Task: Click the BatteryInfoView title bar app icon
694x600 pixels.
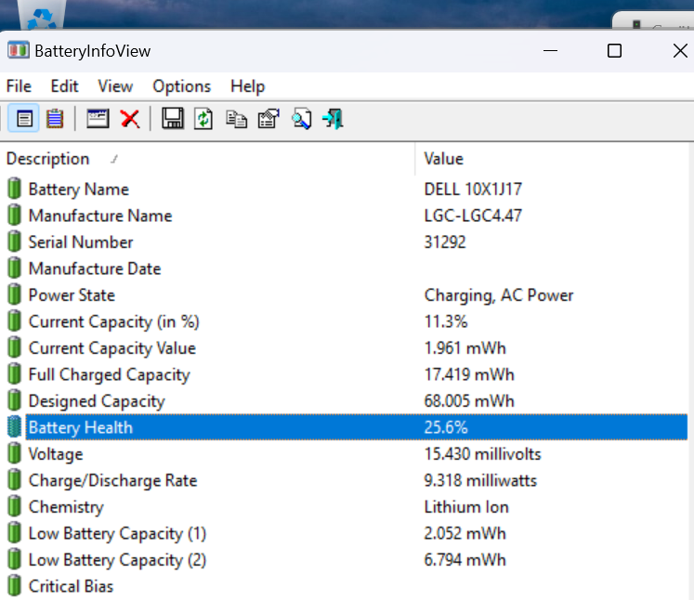Action: 19,50
